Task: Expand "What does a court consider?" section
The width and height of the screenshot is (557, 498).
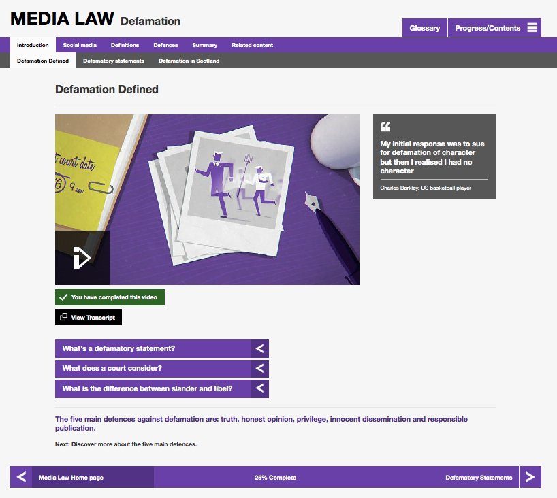Action: (x=161, y=369)
